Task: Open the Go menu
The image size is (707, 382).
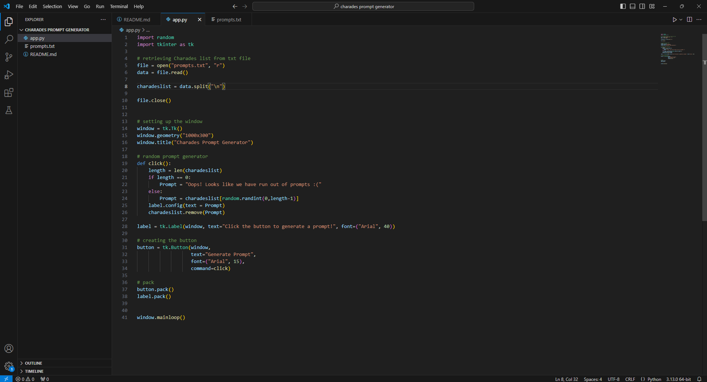Action: point(87,6)
